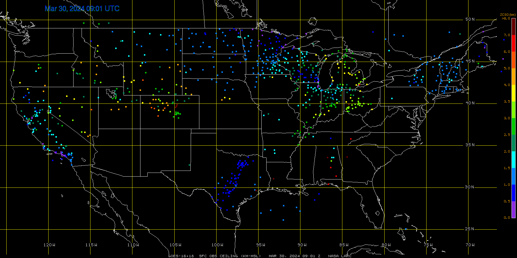Click the 1.0 color bar label
The image size is (517, 258).
tap(507, 185)
